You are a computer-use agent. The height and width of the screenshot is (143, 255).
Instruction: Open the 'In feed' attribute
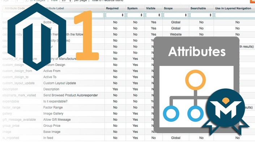coord(48,138)
